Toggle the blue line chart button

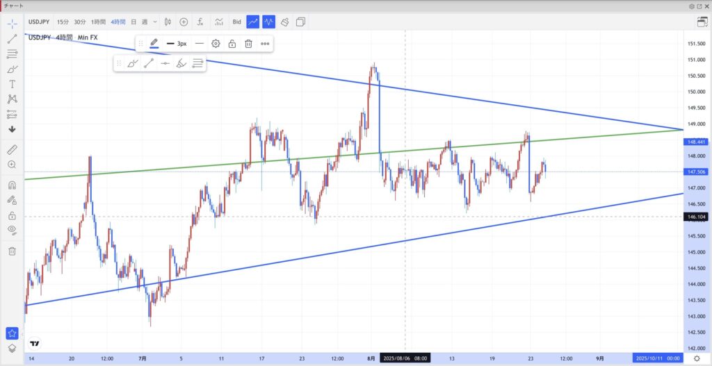[253, 22]
